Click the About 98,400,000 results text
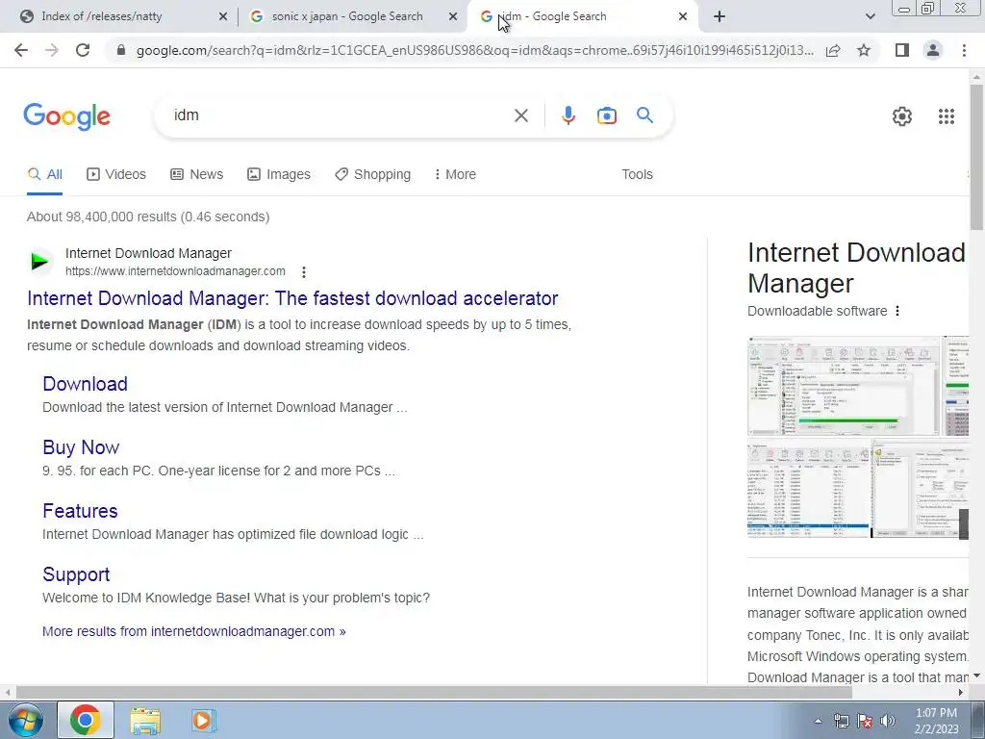The height and width of the screenshot is (739, 985). pyautogui.click(x=148, y=217)
